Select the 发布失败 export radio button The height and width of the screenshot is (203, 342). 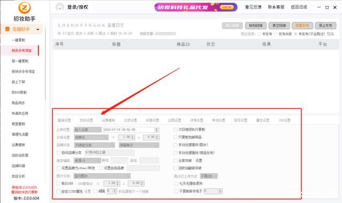(276, 34)
